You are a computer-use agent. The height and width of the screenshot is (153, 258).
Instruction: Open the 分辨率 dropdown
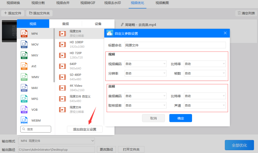145,73
